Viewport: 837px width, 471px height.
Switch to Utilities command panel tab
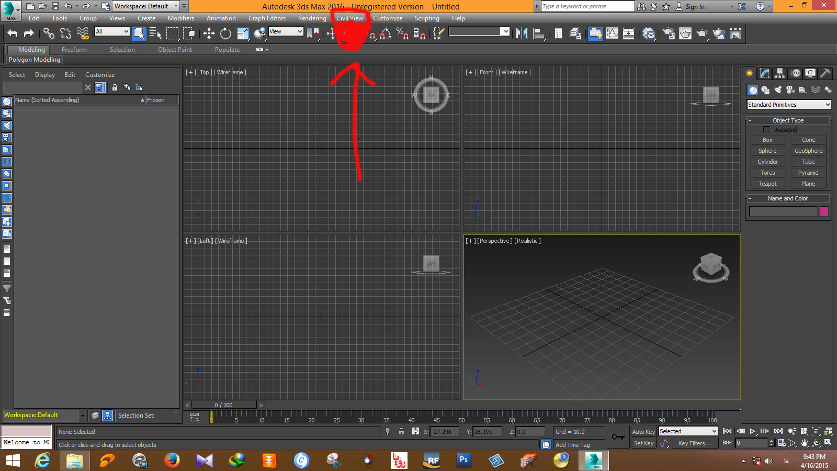(825, 73)
